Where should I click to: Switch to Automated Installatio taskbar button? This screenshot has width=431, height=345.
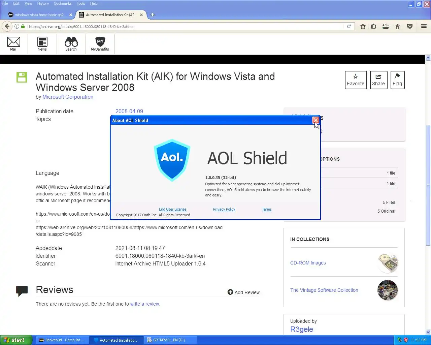coord(117,340)
